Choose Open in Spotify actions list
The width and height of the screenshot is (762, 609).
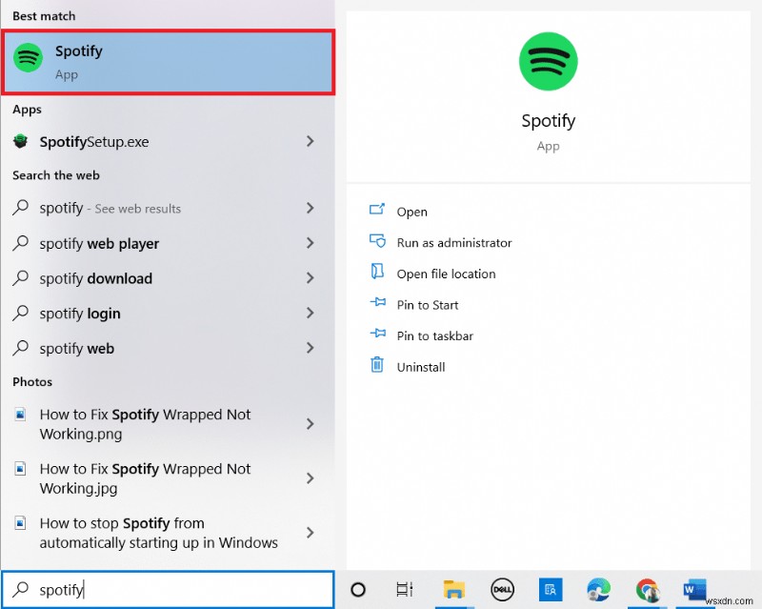(412, 212)
